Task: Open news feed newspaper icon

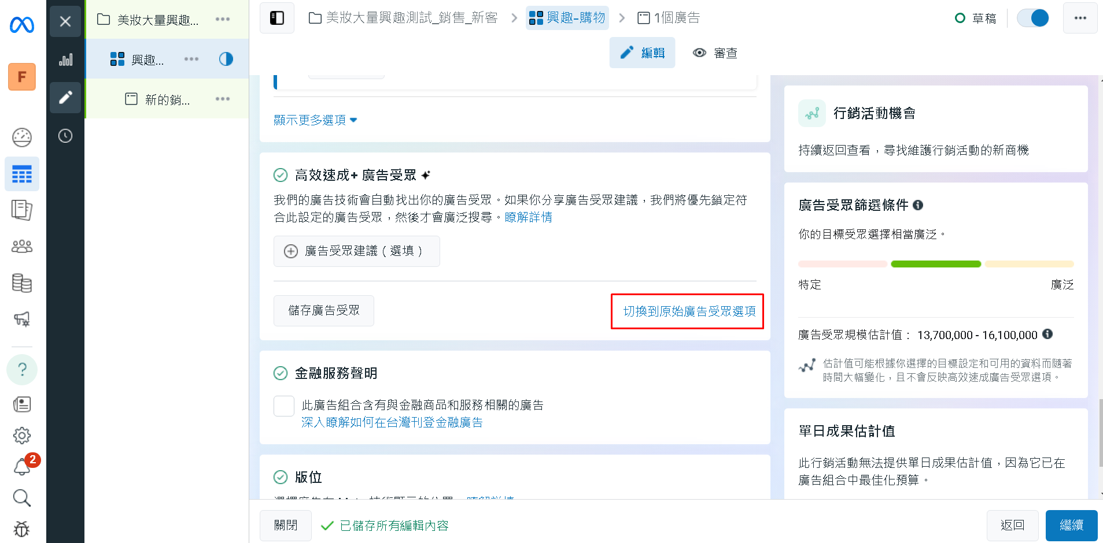Action: pos(22,404)
